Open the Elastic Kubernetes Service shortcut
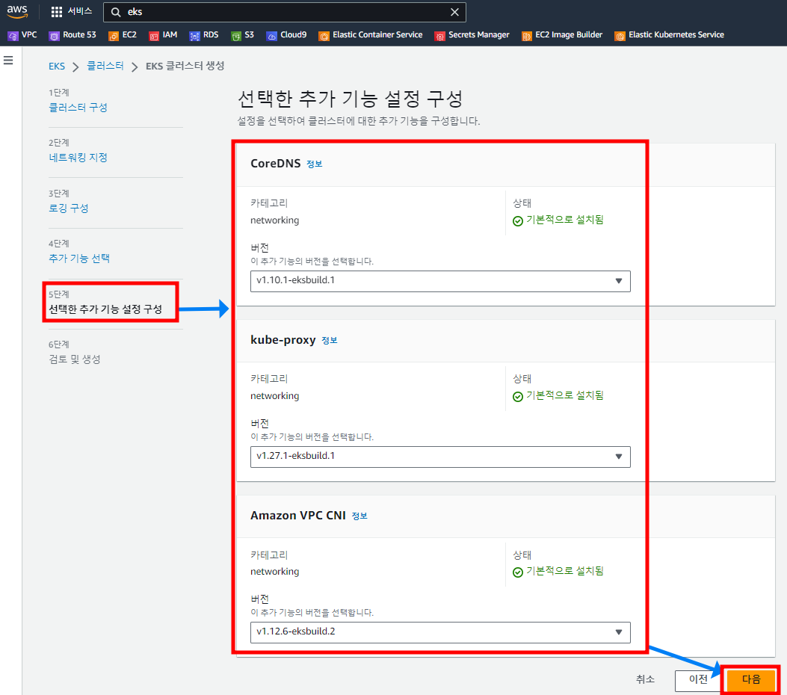This screenshot has width=787, height=695. [670, 35]
